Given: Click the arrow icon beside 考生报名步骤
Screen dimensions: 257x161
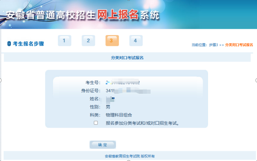Looking at the screenshot, I should [9, 44].
